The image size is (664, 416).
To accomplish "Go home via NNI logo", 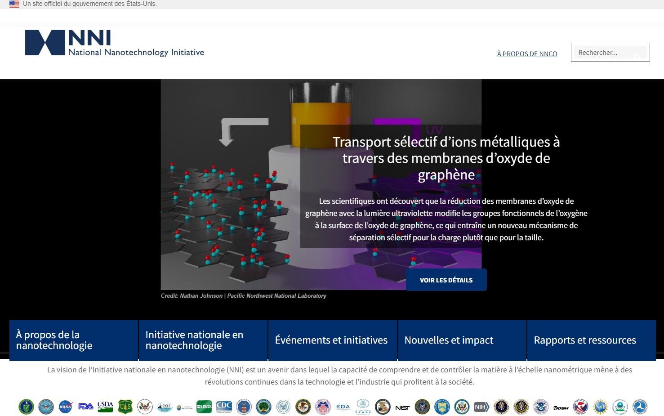I will (114, 43).
